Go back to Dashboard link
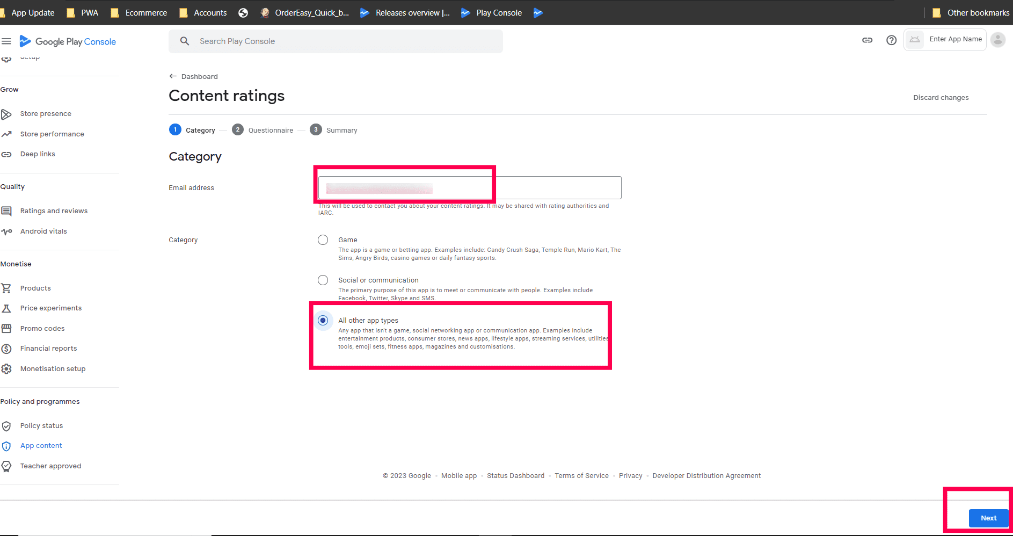This screenshot has height=536, width=1013. pos(199,77)
